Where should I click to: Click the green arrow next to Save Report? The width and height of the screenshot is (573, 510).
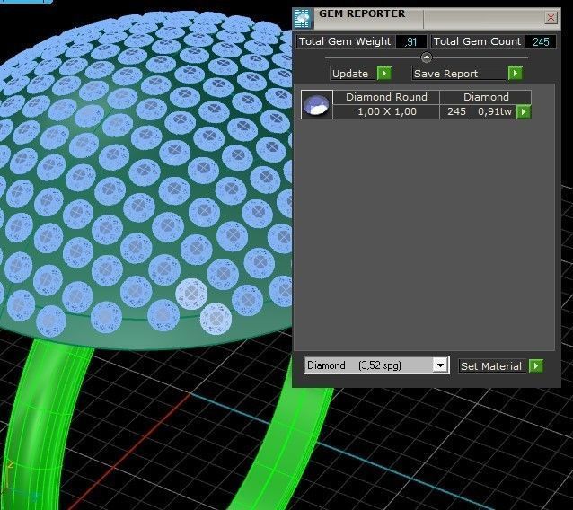pos(516,73)
